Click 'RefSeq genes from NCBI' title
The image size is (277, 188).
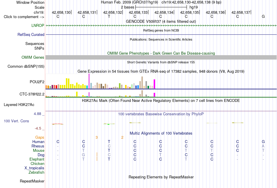coord(161,30)
